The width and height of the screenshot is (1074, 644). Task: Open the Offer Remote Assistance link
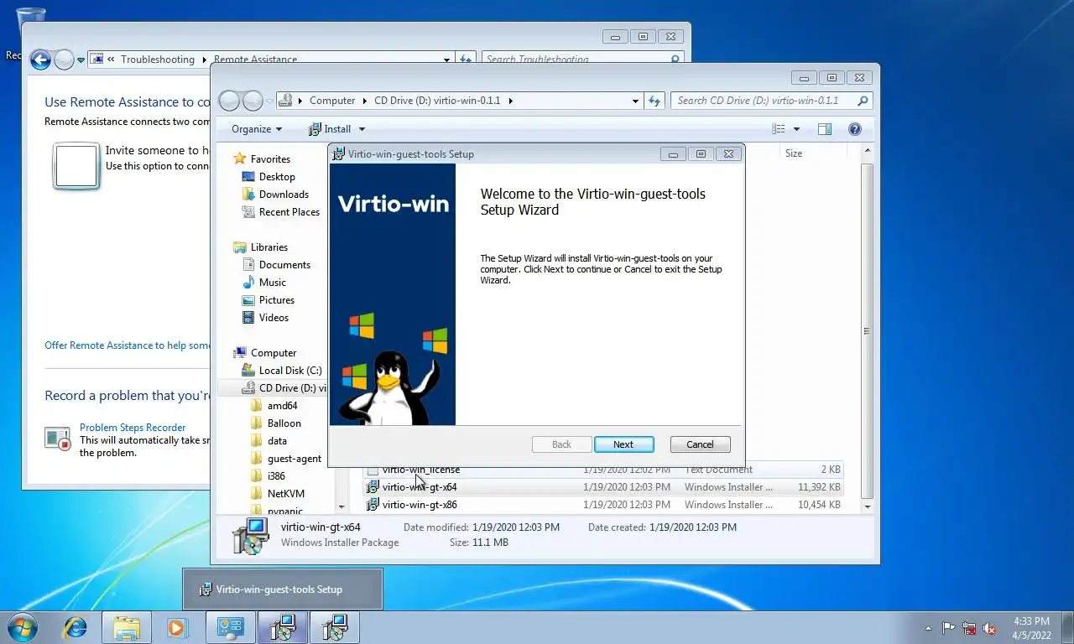pyautogui.click(x=128, y=345)
